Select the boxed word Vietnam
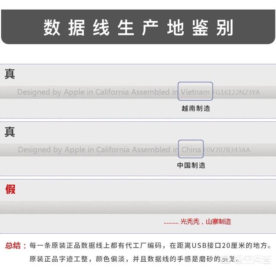The image size is (276, 269). click(x=195, y=92)
